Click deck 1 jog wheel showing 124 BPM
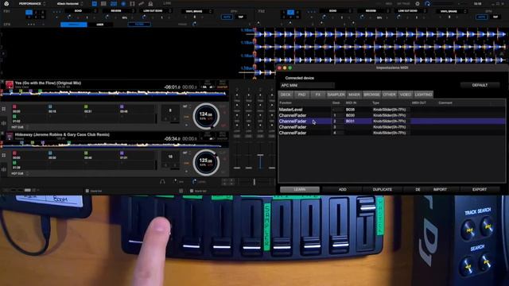The image size is (509, 286). [x=206, y=116]
